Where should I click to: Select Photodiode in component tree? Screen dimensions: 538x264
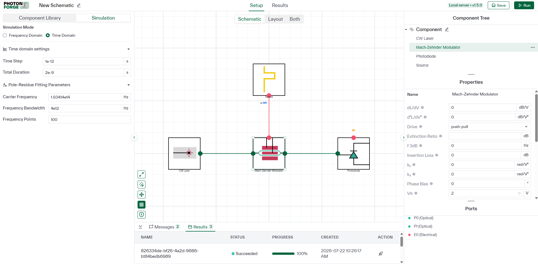[x=426, y=56]
